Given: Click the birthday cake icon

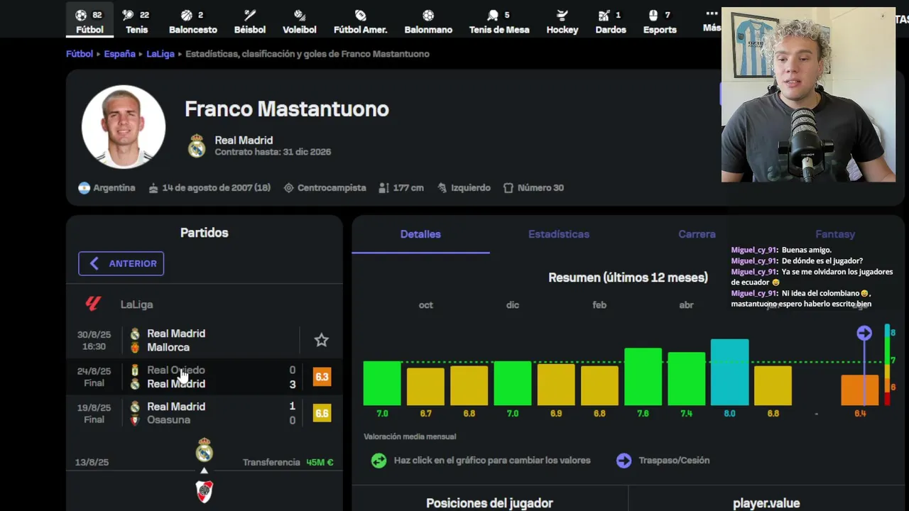Looking at the screenshot, I should click(153, 188).
